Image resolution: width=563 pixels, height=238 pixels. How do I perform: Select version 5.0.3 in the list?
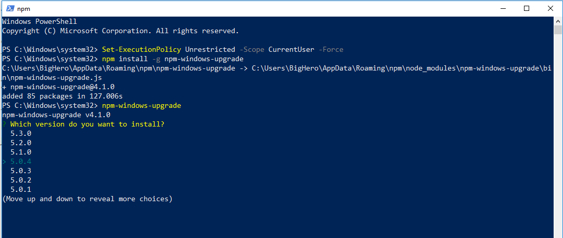pyautogui.click(x=21, y=171)
